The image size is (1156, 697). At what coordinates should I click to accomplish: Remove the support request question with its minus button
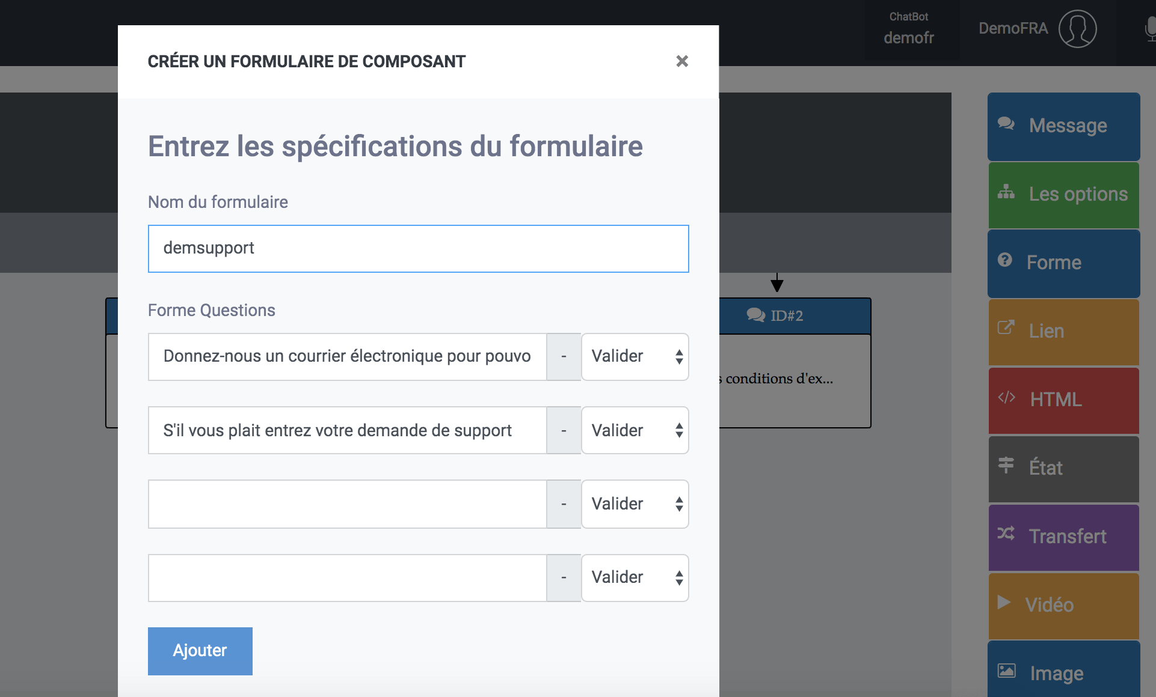click(x=564, y=430)
